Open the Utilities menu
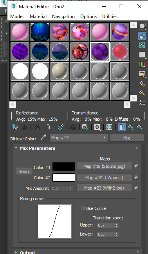The width and height of the screenshot is (148, 254). coord(110,17)
